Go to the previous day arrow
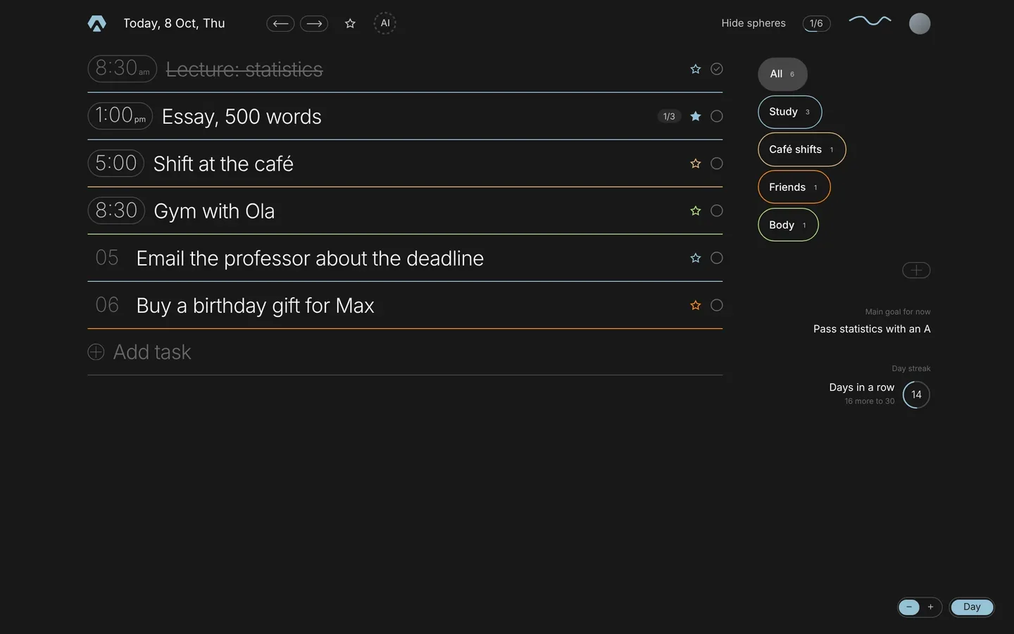 point(280,23)
